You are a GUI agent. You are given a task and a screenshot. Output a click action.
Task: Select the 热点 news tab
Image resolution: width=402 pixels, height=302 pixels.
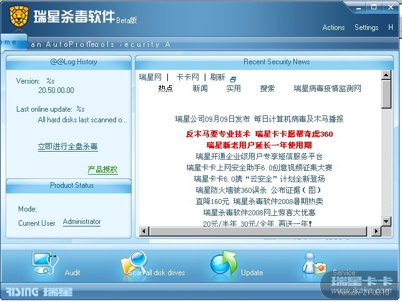(x=165, y=88)
